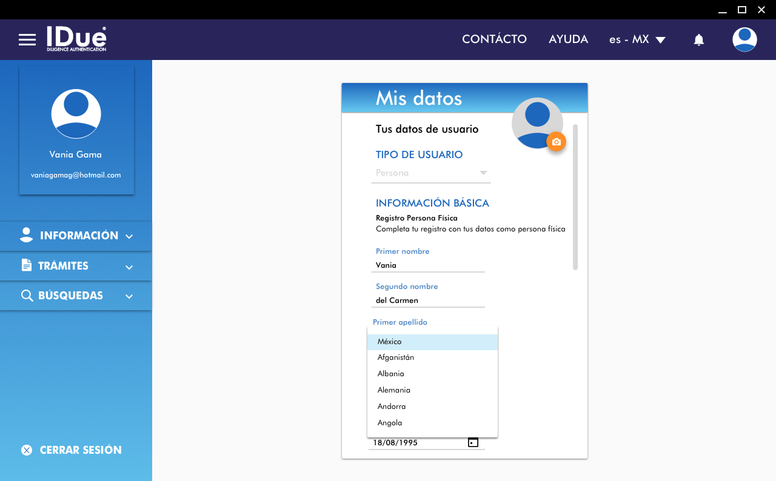
Task: Click the orange camera photo button
Action: tap(556, 142)
